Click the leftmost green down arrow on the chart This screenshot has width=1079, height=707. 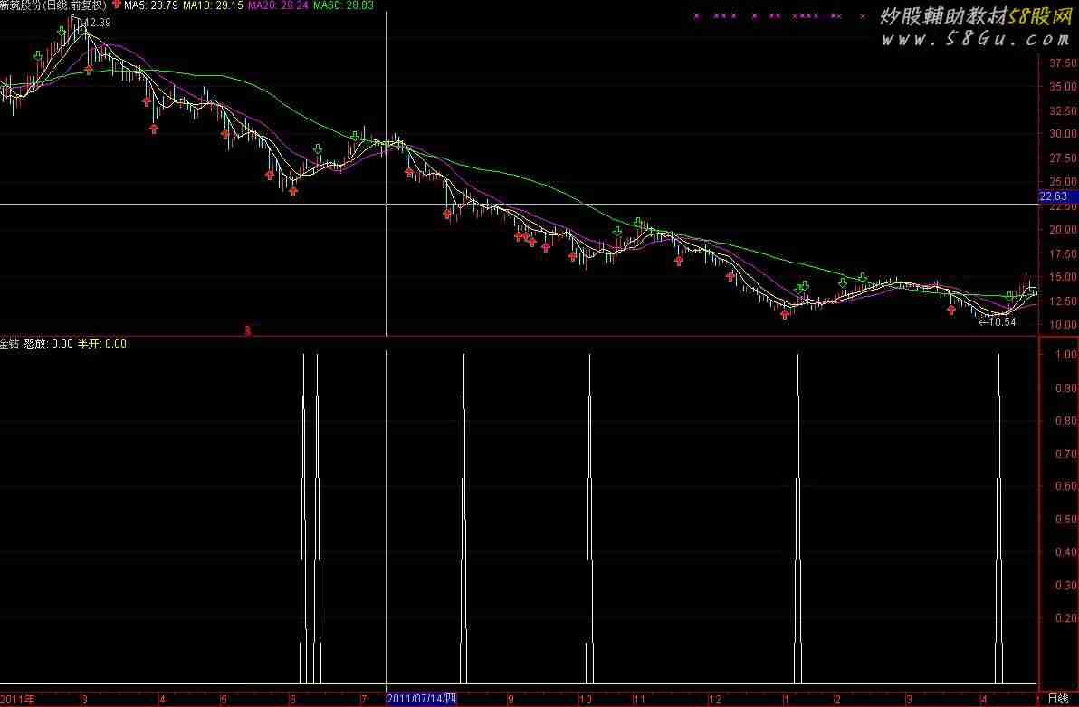(x=38, y=56)
